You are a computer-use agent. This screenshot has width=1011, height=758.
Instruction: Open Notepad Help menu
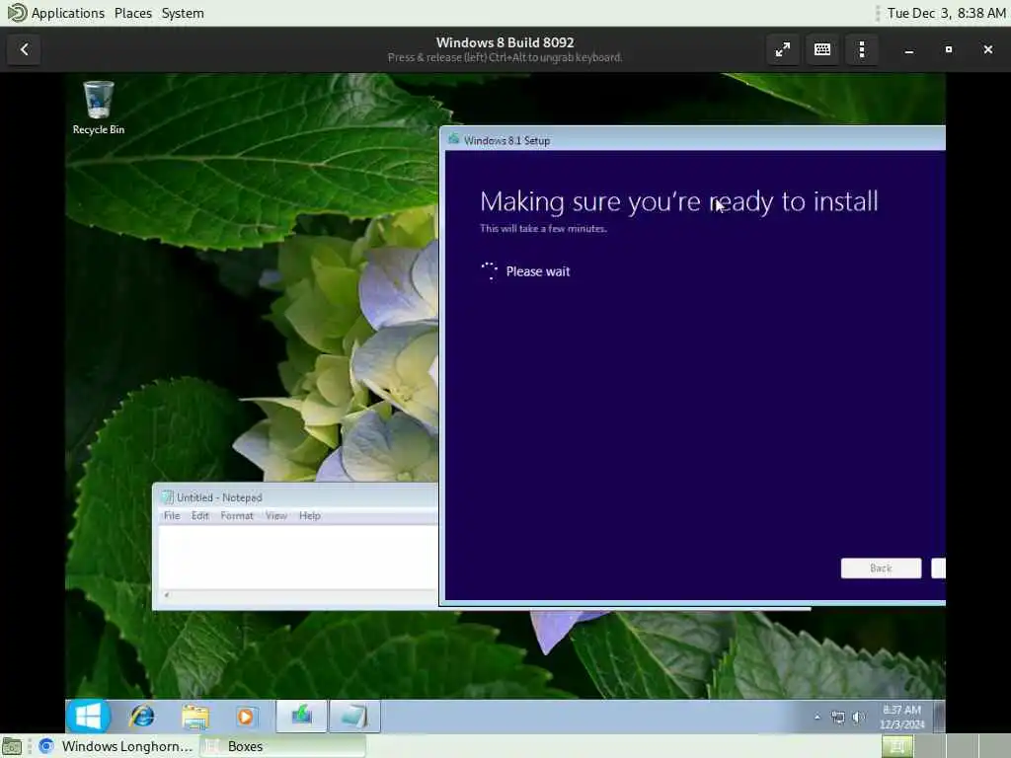pyautogui.click(x=309, y=515)
